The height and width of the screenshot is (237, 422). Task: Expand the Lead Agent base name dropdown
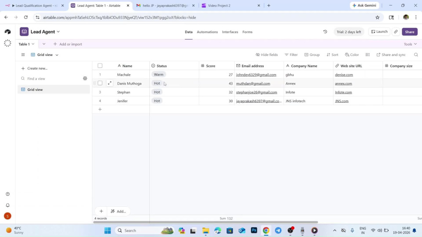pos(58,32)
